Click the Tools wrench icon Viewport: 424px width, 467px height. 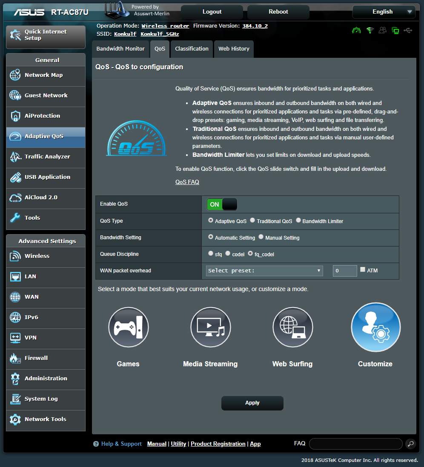(x=15, y=218)
